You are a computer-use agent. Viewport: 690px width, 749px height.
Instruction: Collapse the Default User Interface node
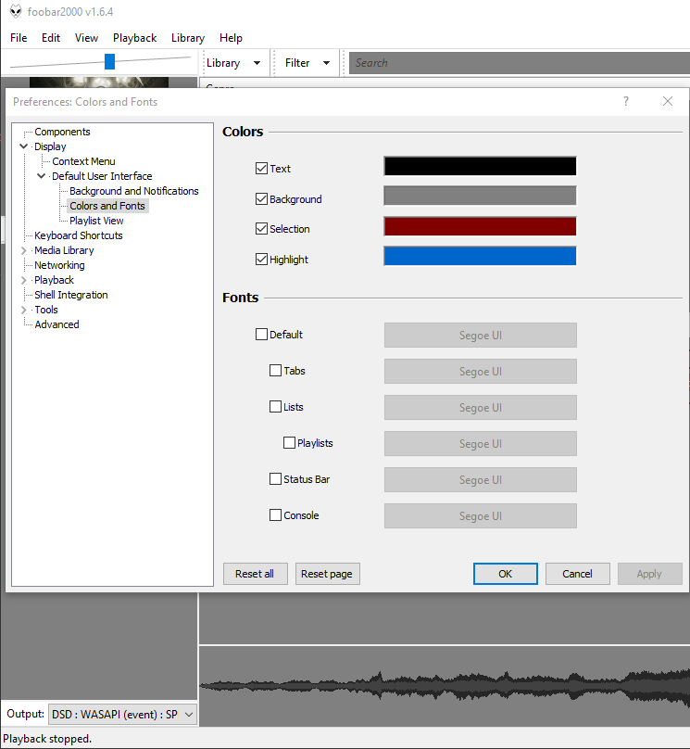(42, 176)
